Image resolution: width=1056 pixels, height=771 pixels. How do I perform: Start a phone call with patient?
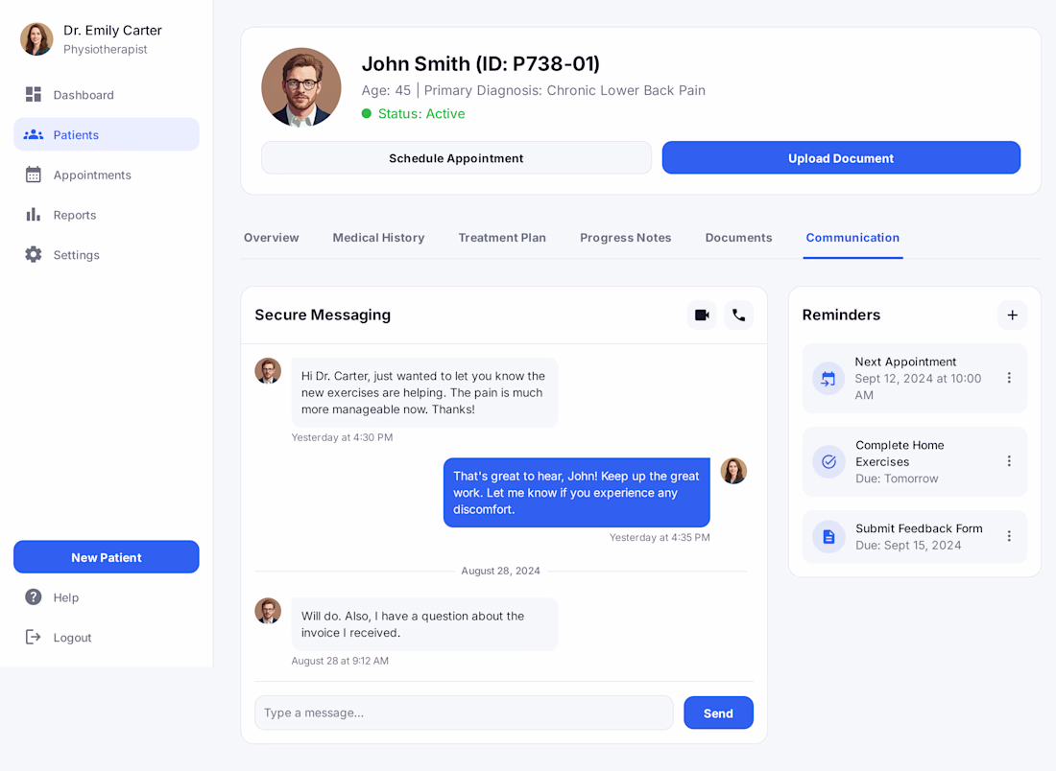click(739, 315)
